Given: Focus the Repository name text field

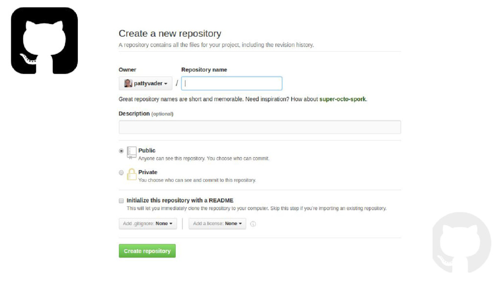Looking at the screenshot, I should click(x=231, y=83).
